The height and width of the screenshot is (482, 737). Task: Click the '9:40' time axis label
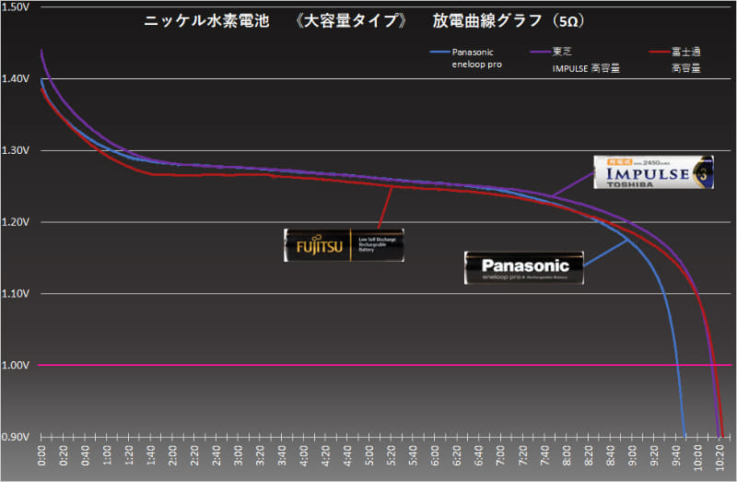pos(676,455)
